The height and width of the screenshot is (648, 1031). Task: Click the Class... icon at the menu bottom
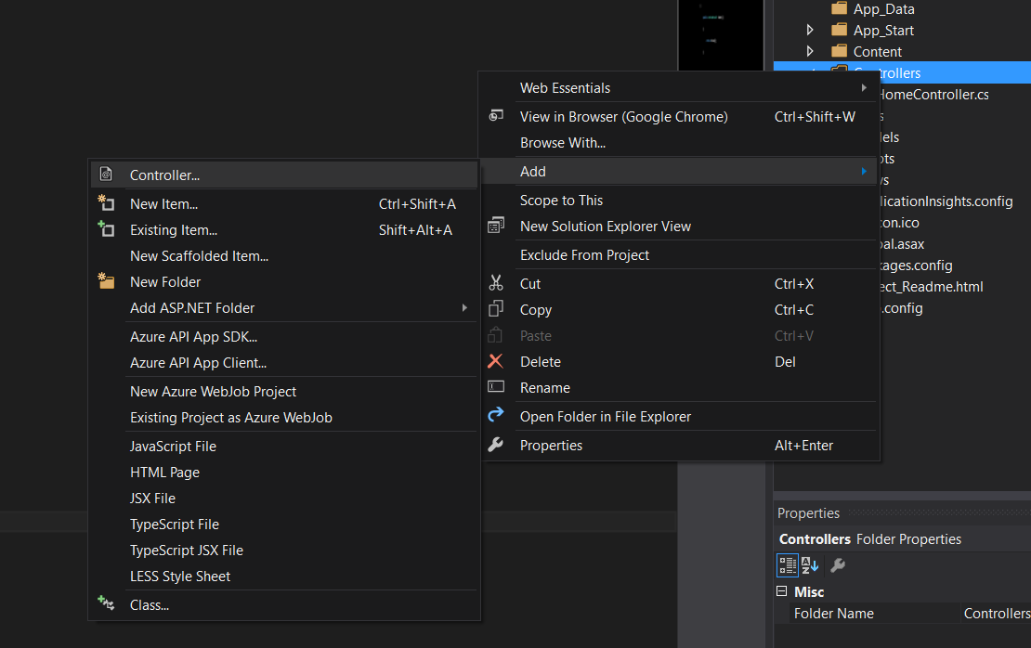[x=105, y=604]
